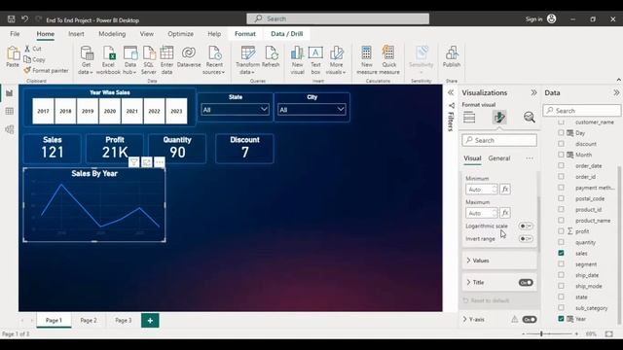Expand the Filters pane
623x350 pixels.
(451, 93)
